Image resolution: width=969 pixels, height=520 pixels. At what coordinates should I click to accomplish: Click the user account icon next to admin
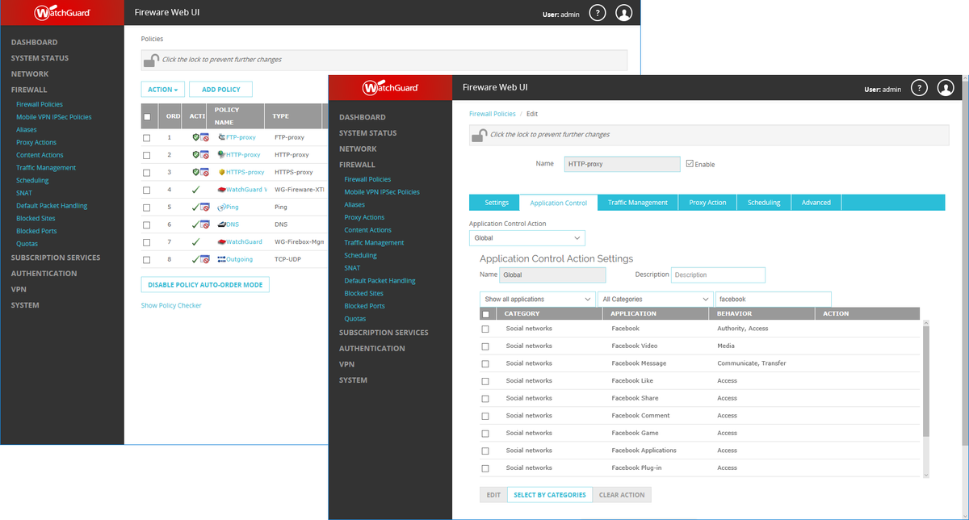point(946,87)
